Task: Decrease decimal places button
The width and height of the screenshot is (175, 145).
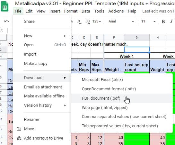Action: point(79,22)
